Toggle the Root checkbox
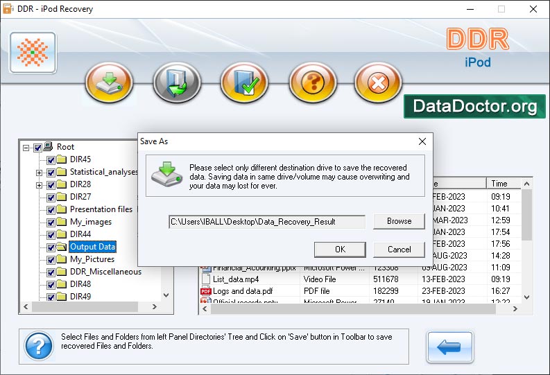This screenshot has width=550, height=375. 37,148
